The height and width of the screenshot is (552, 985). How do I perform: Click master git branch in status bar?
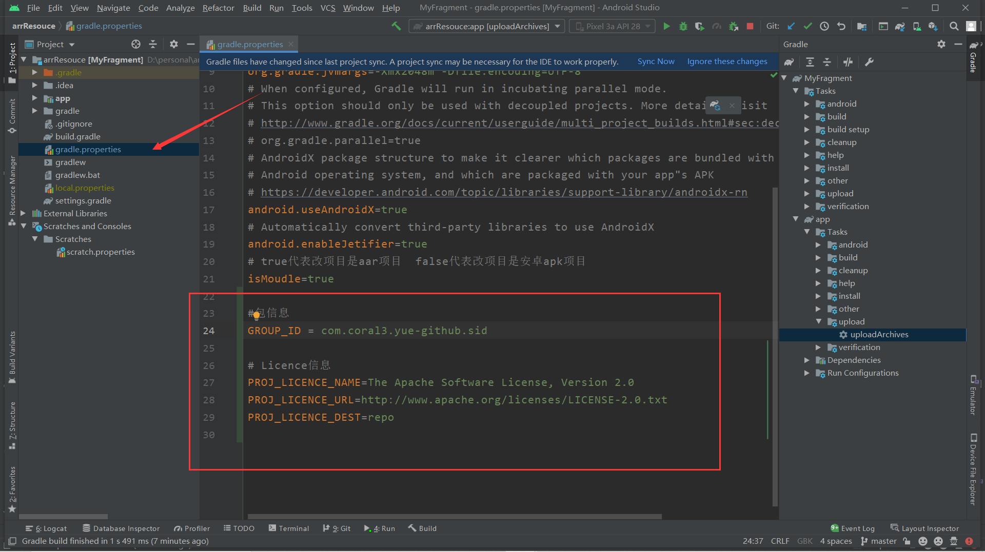[x=879, y=541]
